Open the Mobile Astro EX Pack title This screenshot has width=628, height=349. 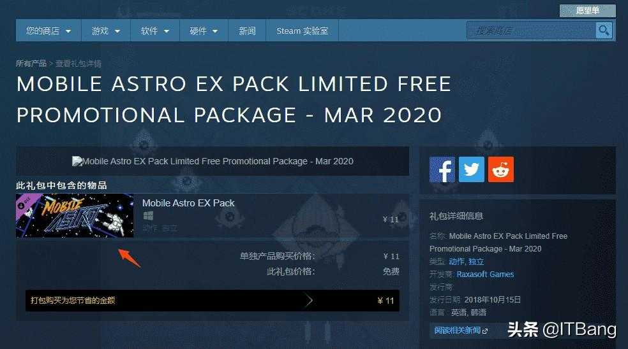[188, 203]
